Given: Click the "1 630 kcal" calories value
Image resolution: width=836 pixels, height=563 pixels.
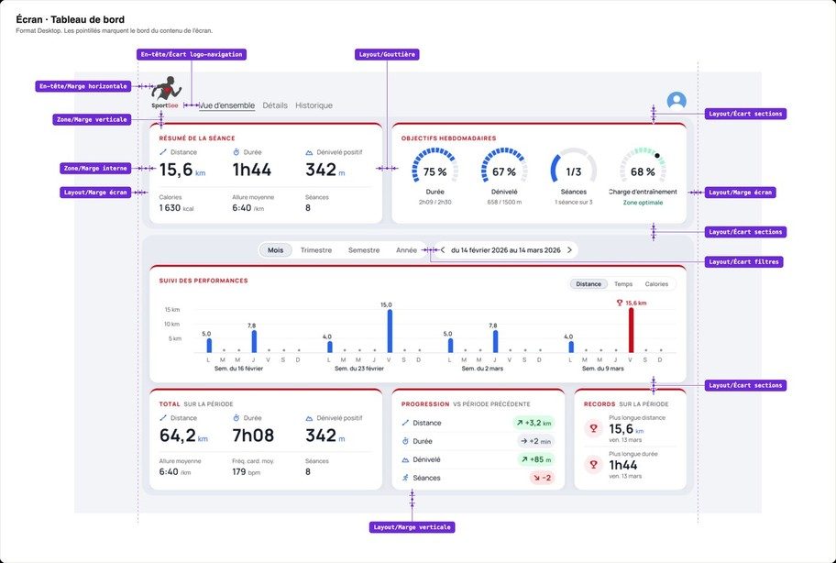Looking at the screenshot, I should [x=177, y=208].
